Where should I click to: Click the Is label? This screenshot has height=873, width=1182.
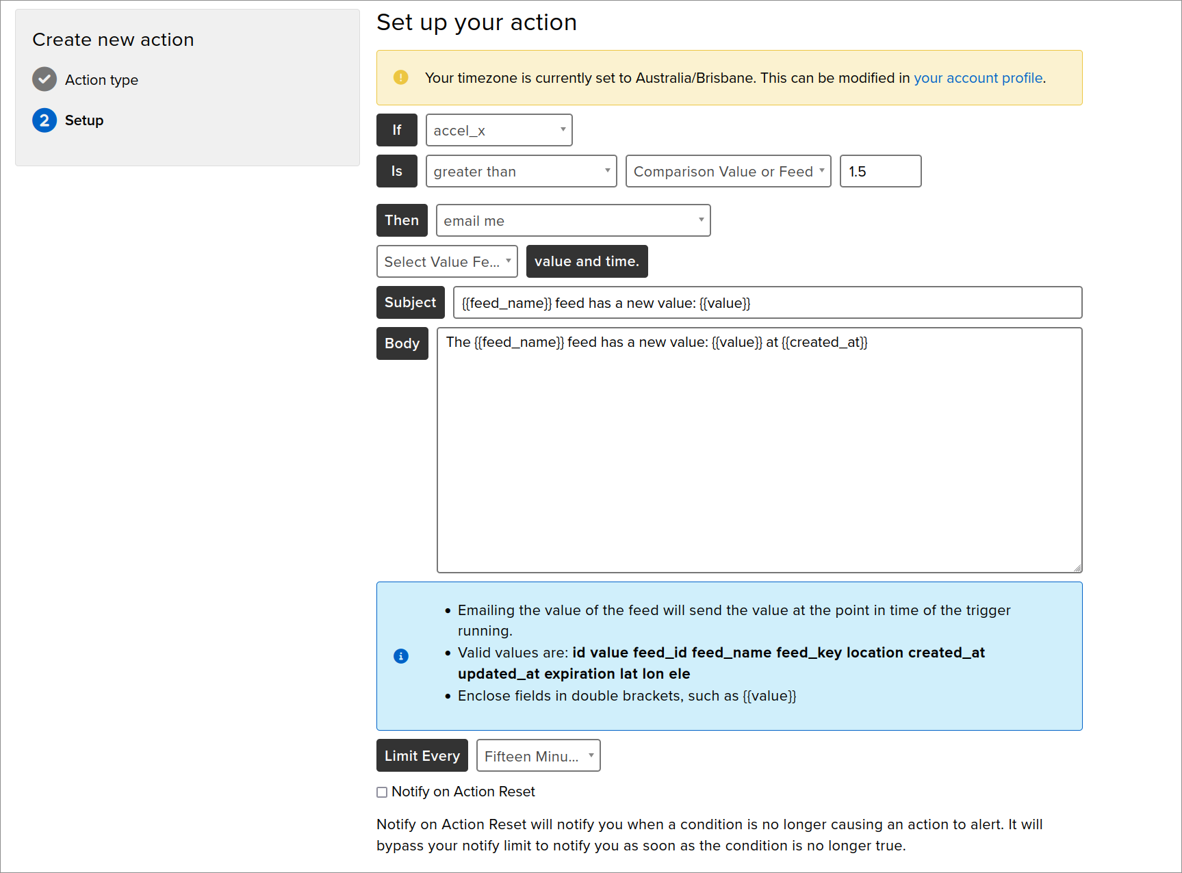click(x=397, y=171)
